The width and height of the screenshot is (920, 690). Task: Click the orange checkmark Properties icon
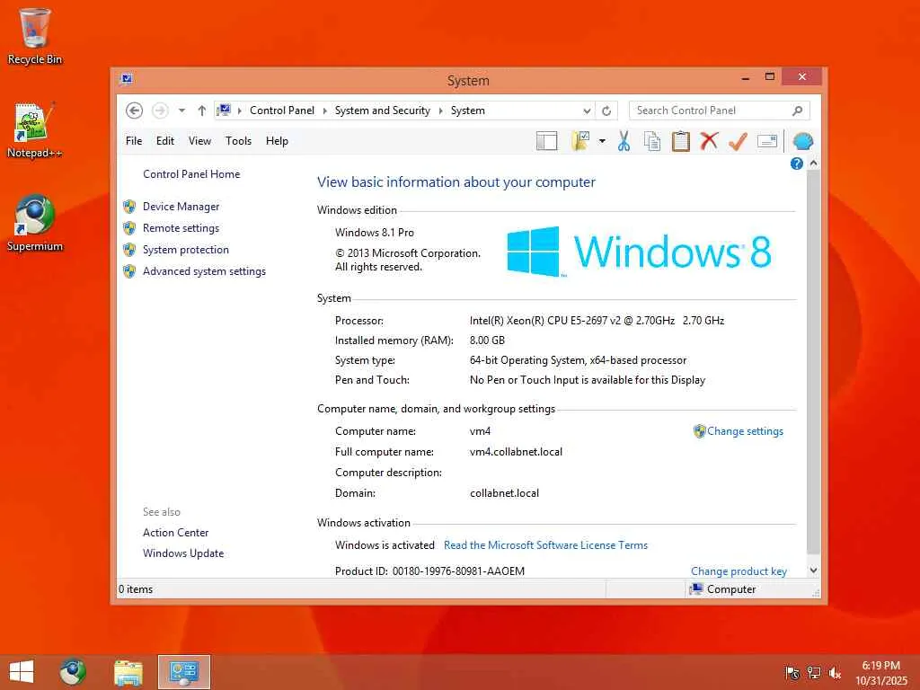click(739, 141)
